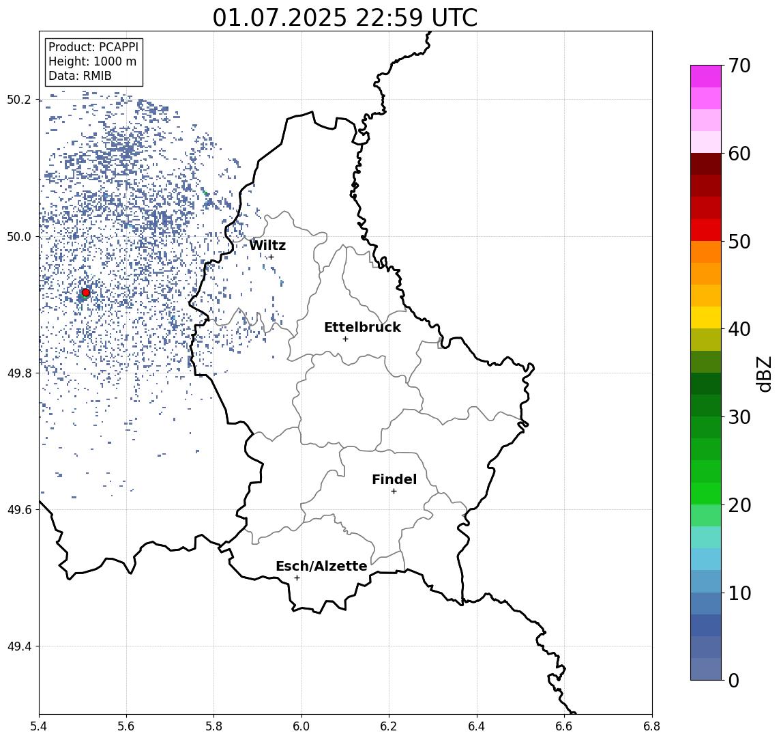Viewport: 781px width, 740px height.
Task: Click the 'Height: 1000 m' text
Action: [x=92, y=61]
